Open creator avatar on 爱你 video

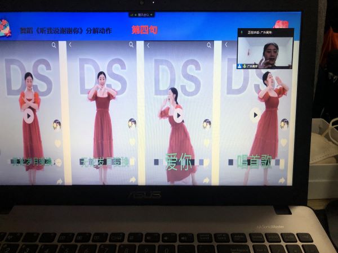tap(207, 124)
